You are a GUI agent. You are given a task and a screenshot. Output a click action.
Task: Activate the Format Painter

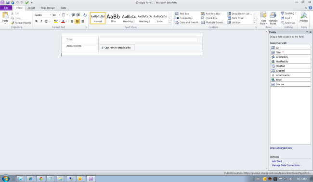pos(21,23)
